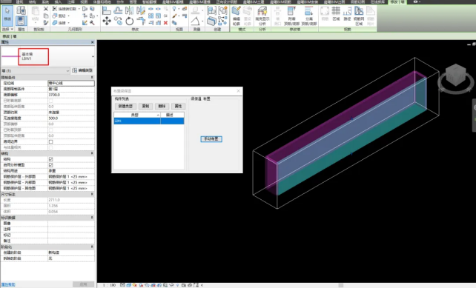Click the Measure angle icon
476x288 pixels.
point(196,21)
